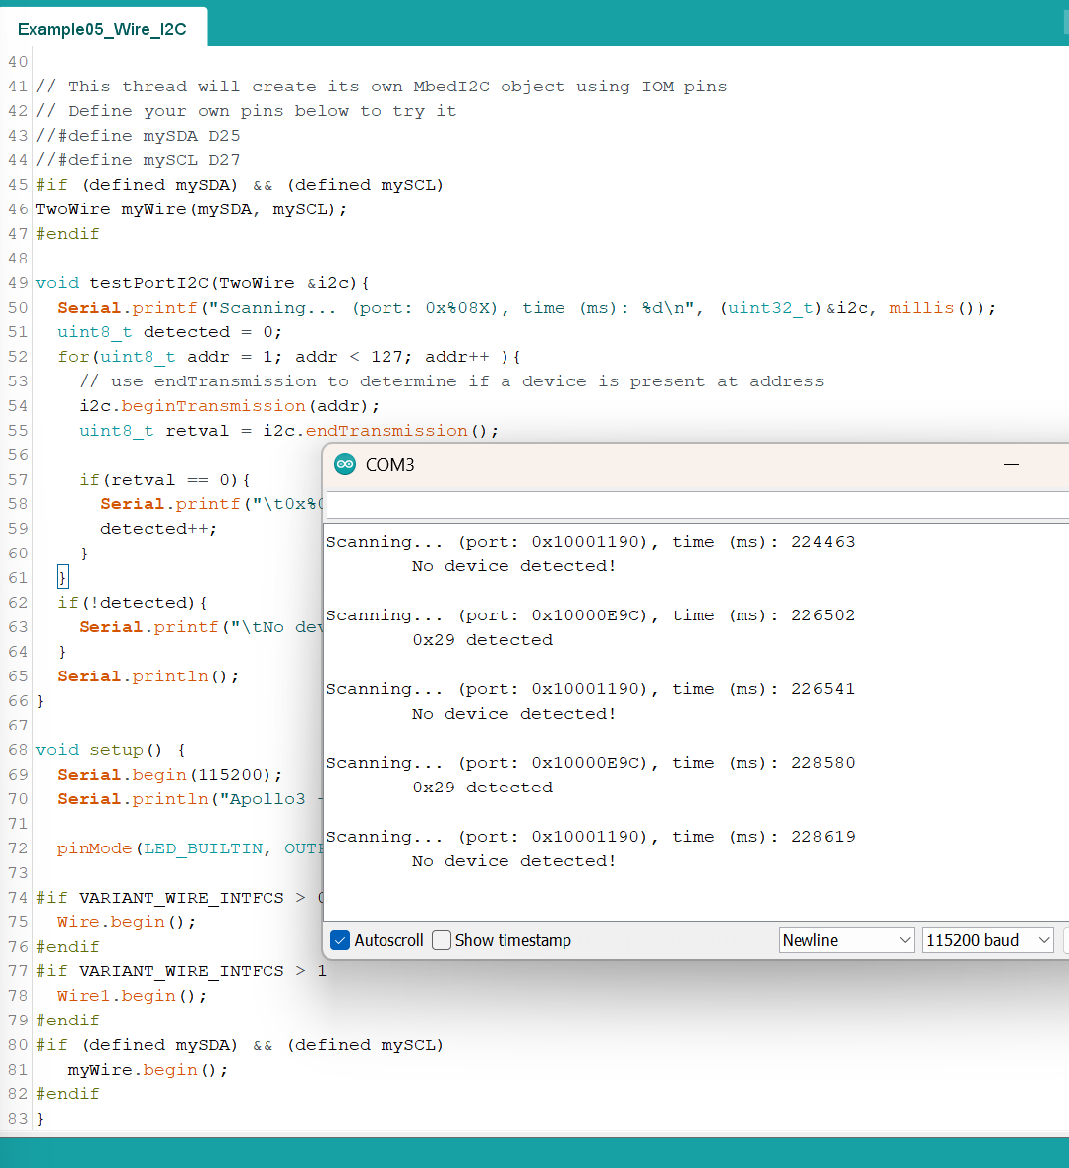Click the 'TwoWire myWire(mySDA, mySCL);' declaration
The image size is (1069, 1168).
[x=192, y=209]
